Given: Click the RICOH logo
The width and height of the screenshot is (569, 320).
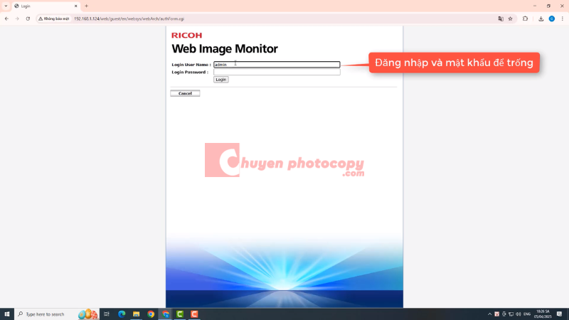Looking at the screenshot, I should click(x=186, y=35).
